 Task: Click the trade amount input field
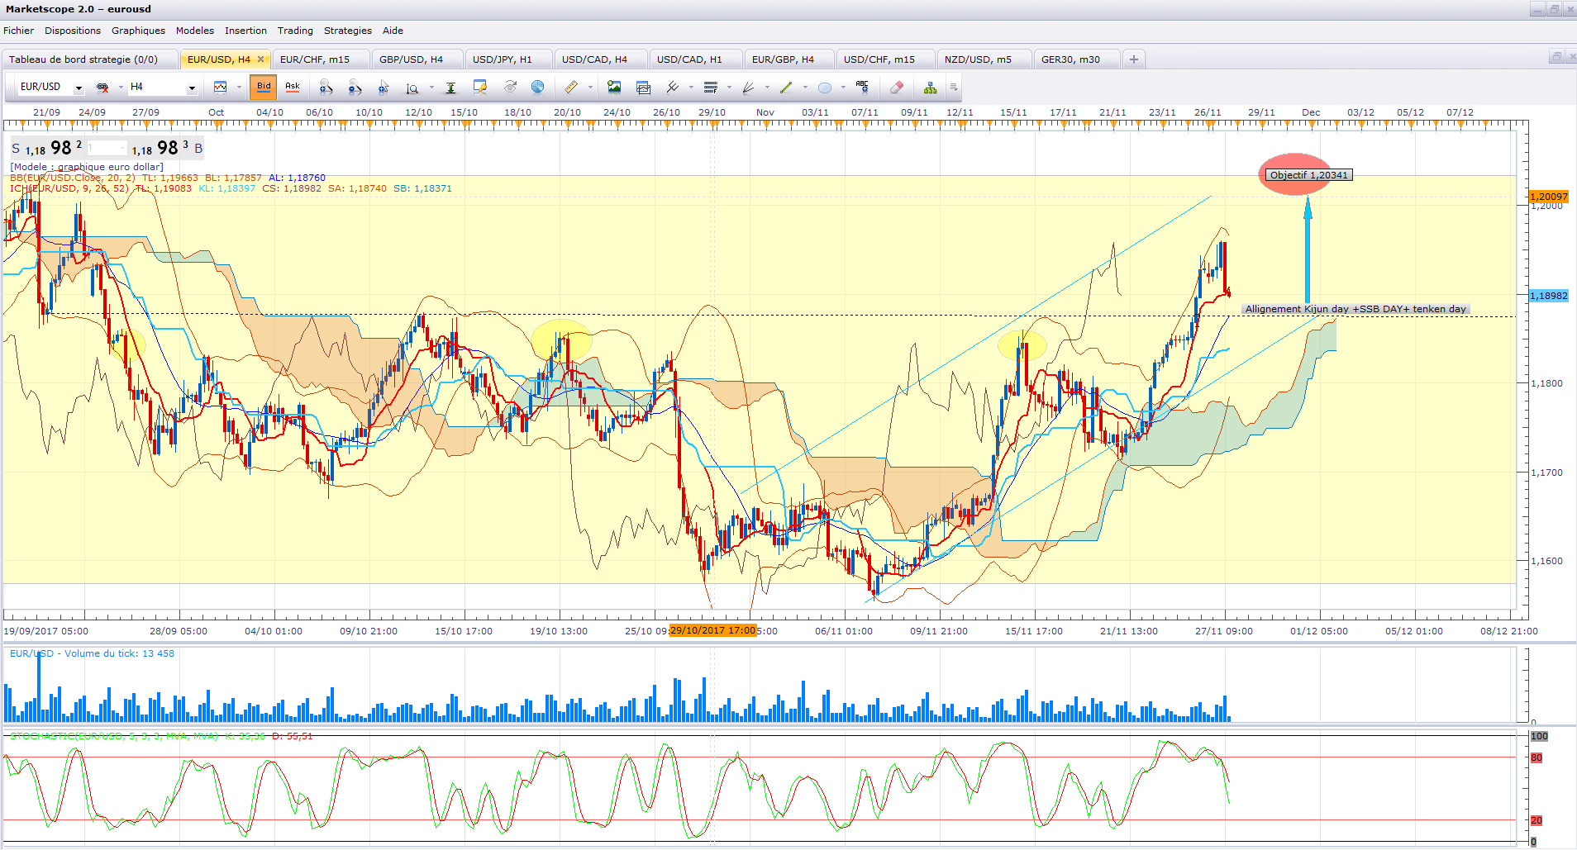tap(107, 149)
